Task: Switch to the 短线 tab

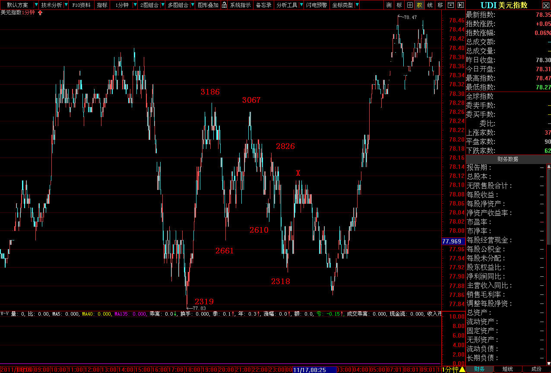Action: (507, 370)
